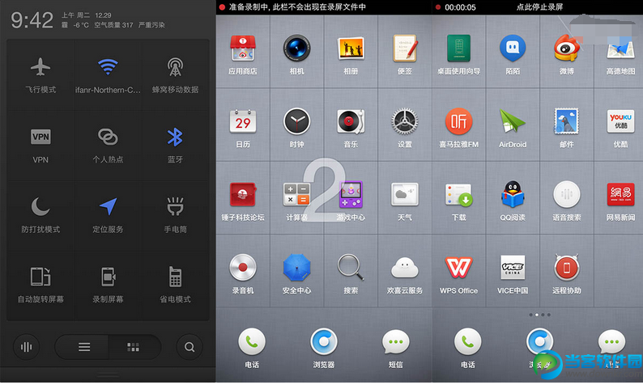Tap 点此停止录屏 to stop recording
The width and height of the screenshot is (643, 385).
click(539, 7)
